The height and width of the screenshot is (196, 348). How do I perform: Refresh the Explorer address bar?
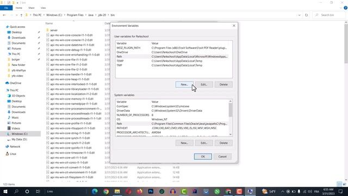[x=306, y=15]
